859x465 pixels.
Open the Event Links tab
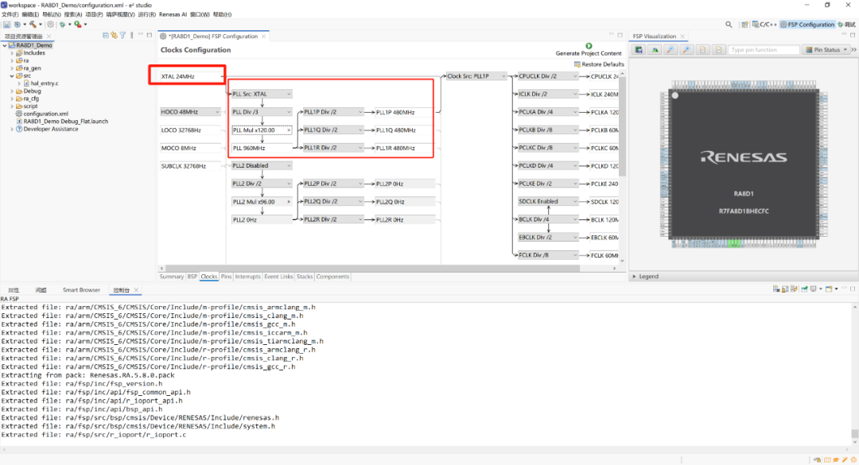coord(279,277)
